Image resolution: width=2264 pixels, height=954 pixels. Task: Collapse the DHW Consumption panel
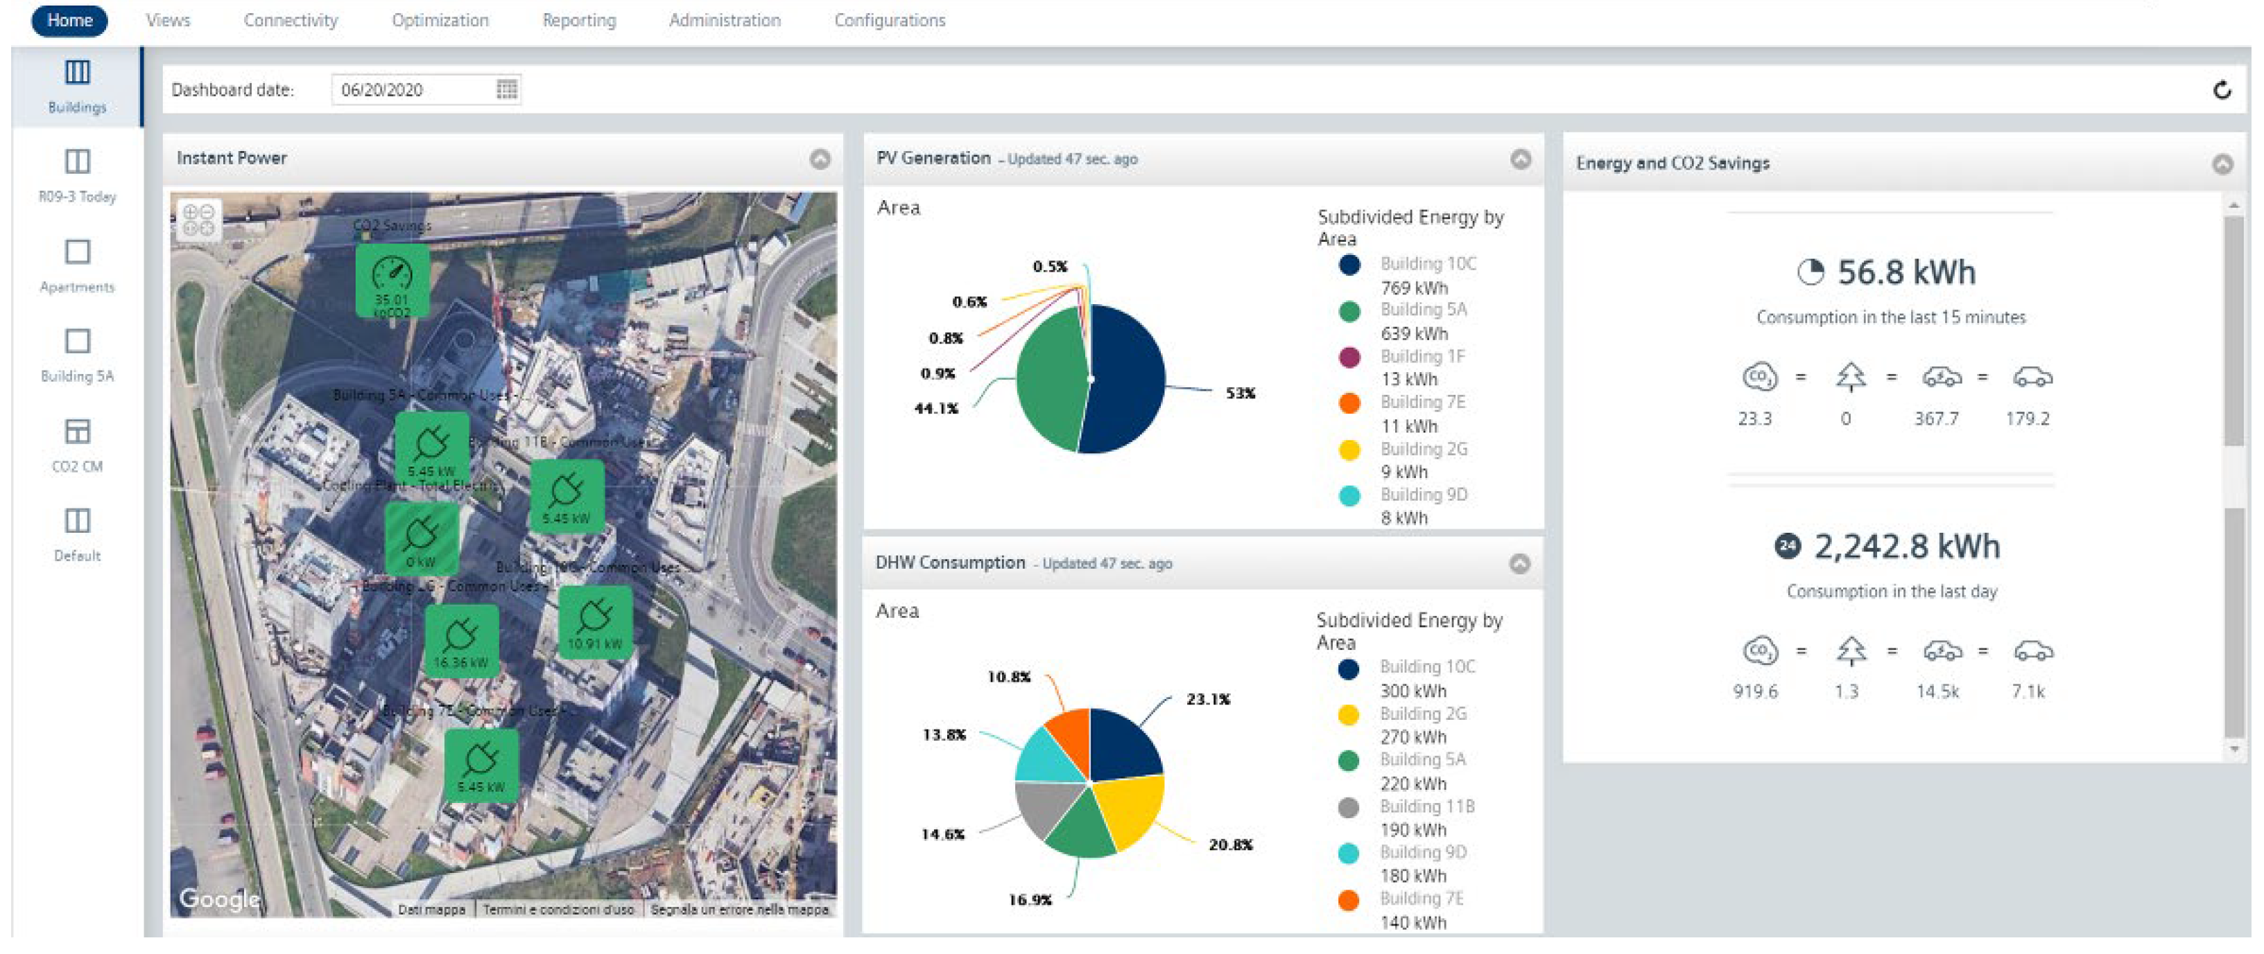[x=1519, y=563]
